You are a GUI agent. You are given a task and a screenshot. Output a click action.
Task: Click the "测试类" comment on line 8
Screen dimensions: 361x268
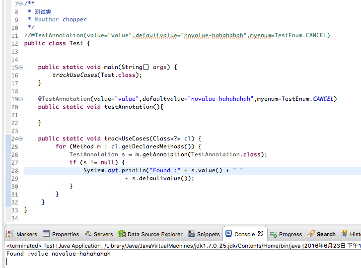(43, 12)
